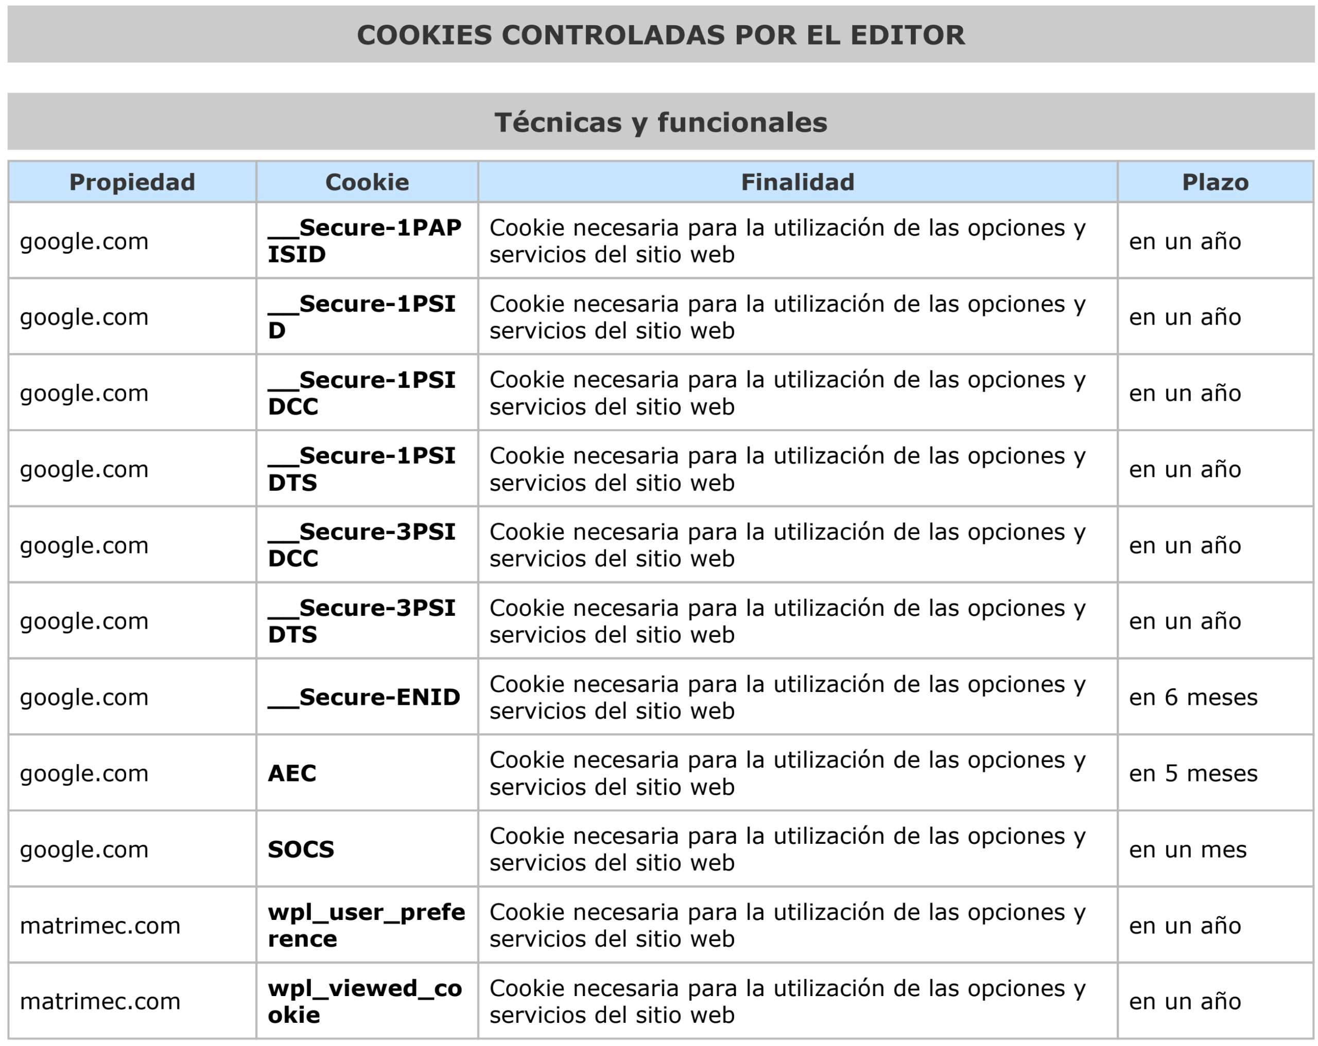Select the SOCS cookie name
The width and height of the screenshot is (1318, 1046).
coord(301,849)
